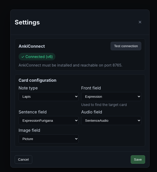The width and height of the screenshot is (157, 172).
Task: Click the Settings dialog title
Action: click(27, 22)
